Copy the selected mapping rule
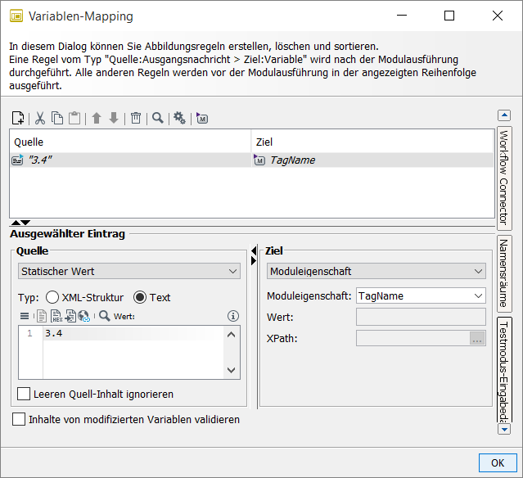 coord(57,118)
